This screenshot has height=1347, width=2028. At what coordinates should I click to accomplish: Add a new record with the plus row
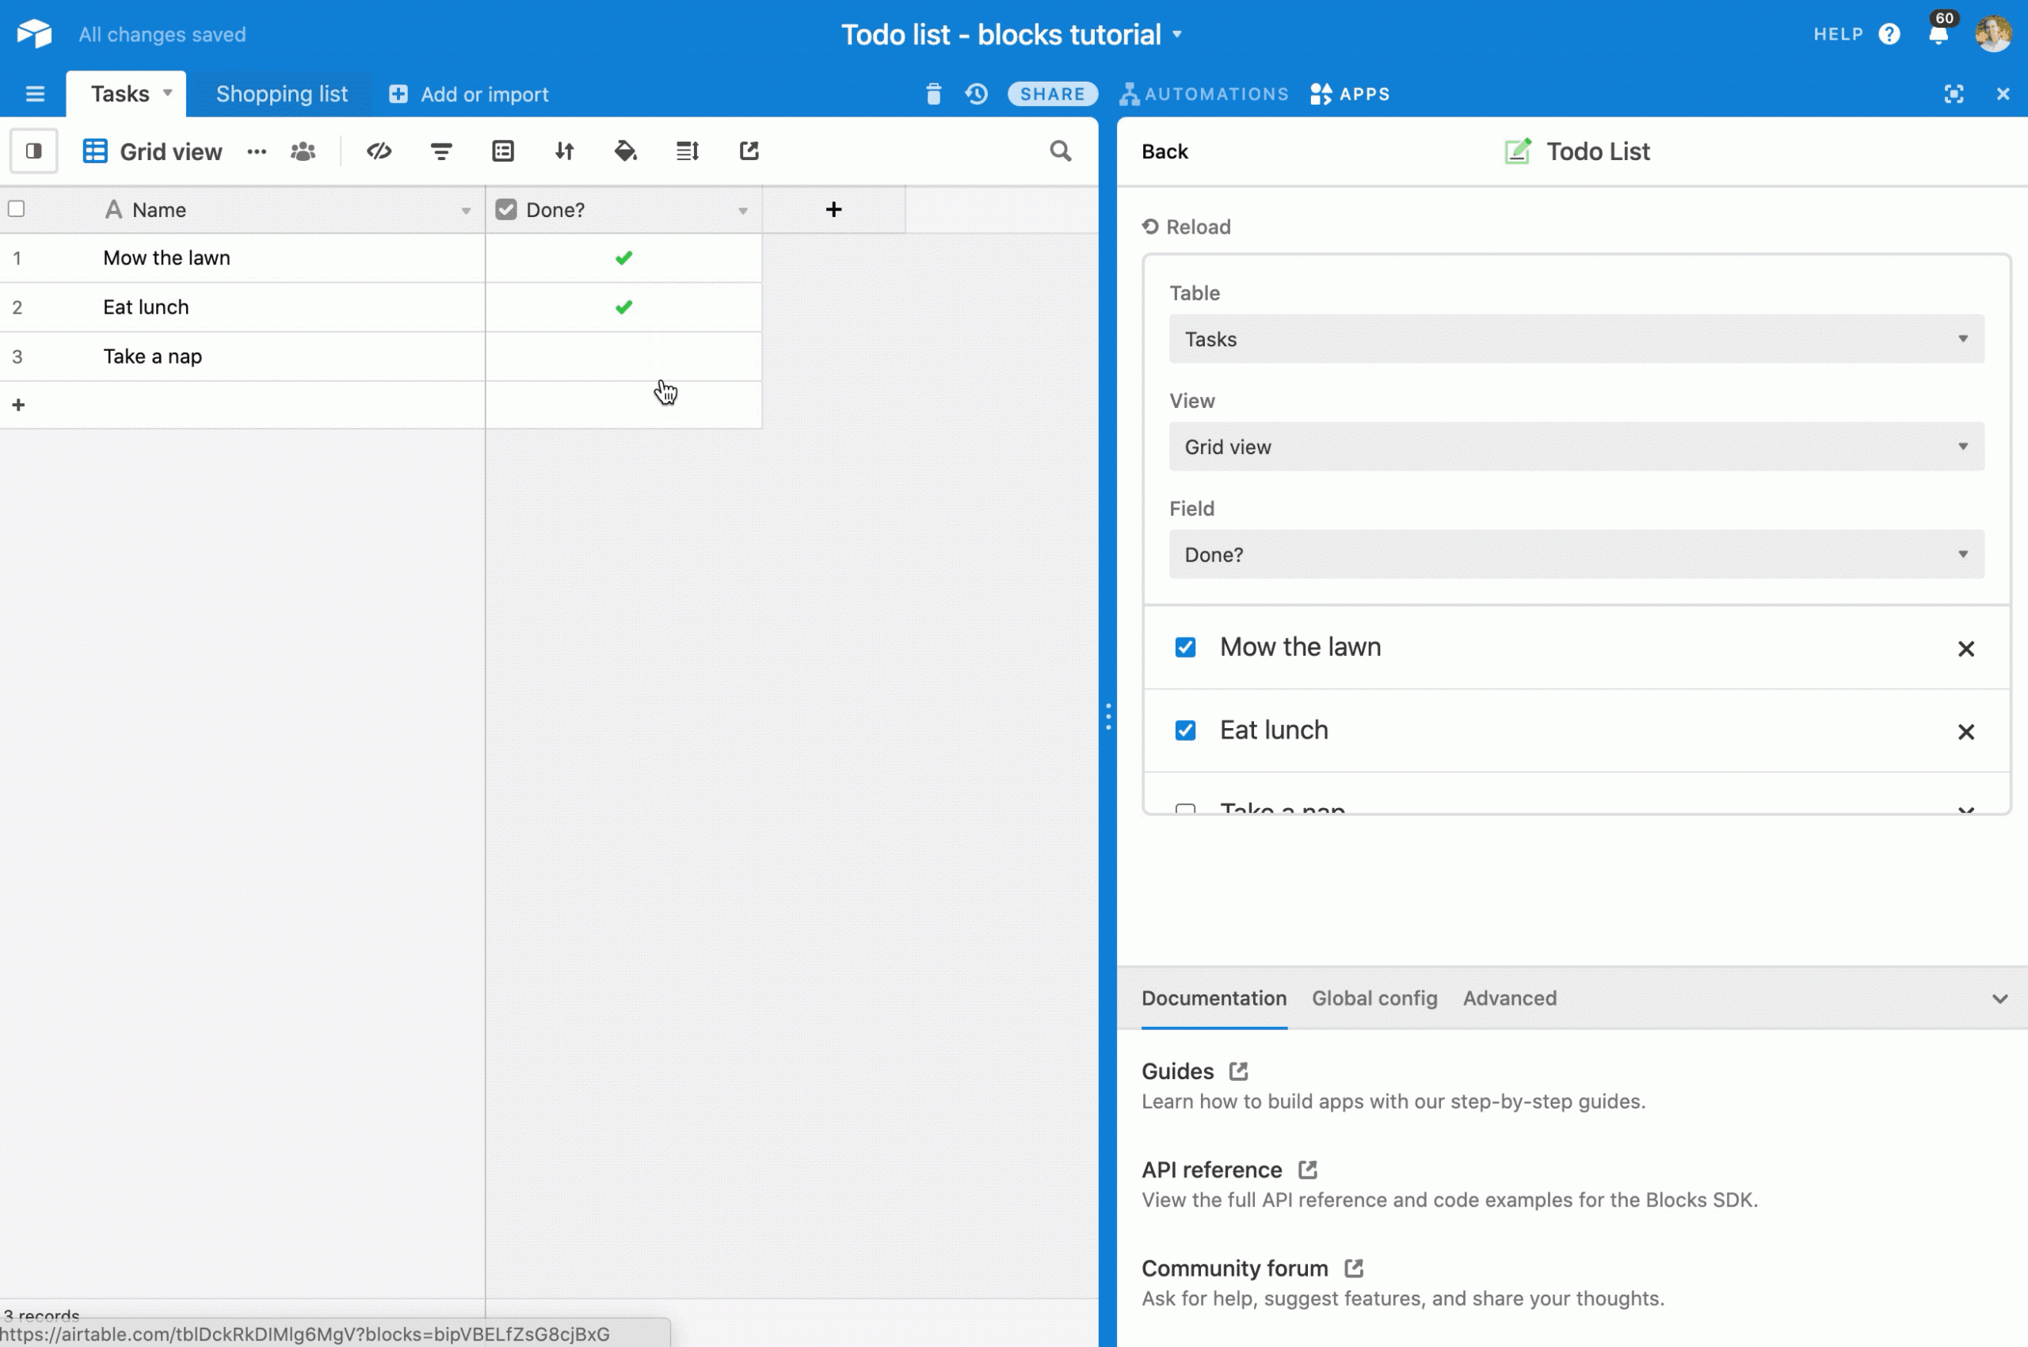pos(19,404)
